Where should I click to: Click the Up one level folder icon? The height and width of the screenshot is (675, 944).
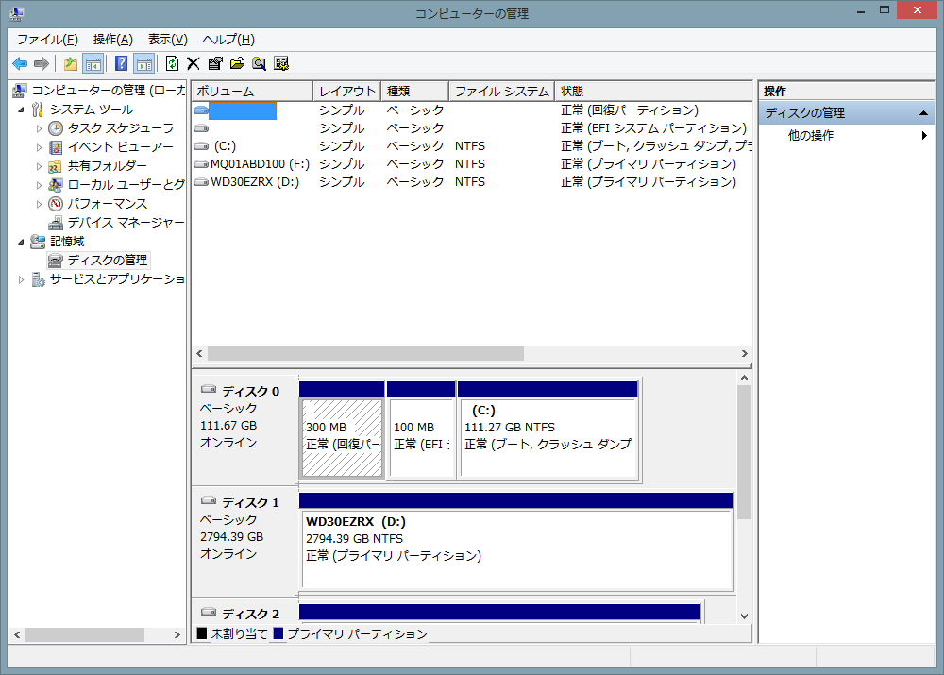[71, 63]
